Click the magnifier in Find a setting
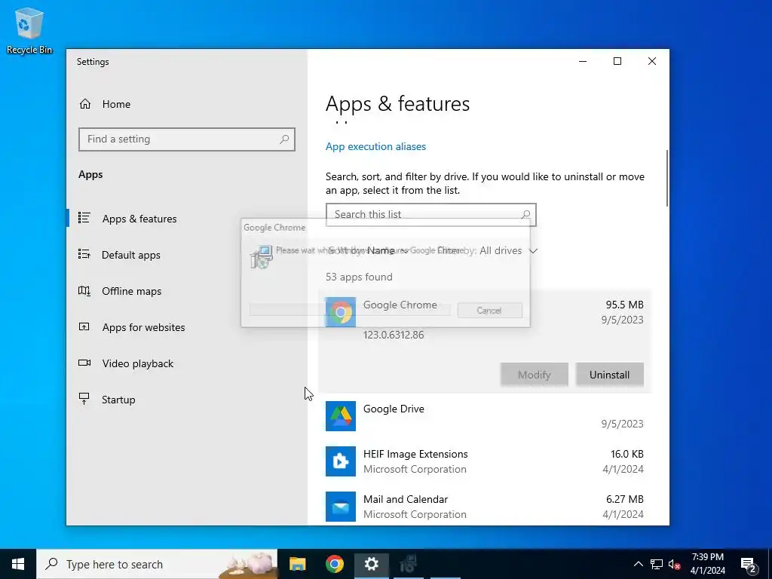The width and height of the screenshot is (772, 579). click(284, 139)
